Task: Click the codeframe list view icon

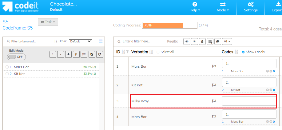Action: click(x=84, y=54)
